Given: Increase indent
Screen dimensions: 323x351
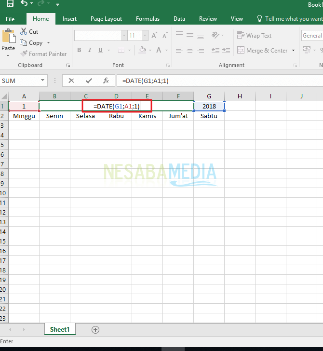Looking at the screenshot, I should 226,50.
